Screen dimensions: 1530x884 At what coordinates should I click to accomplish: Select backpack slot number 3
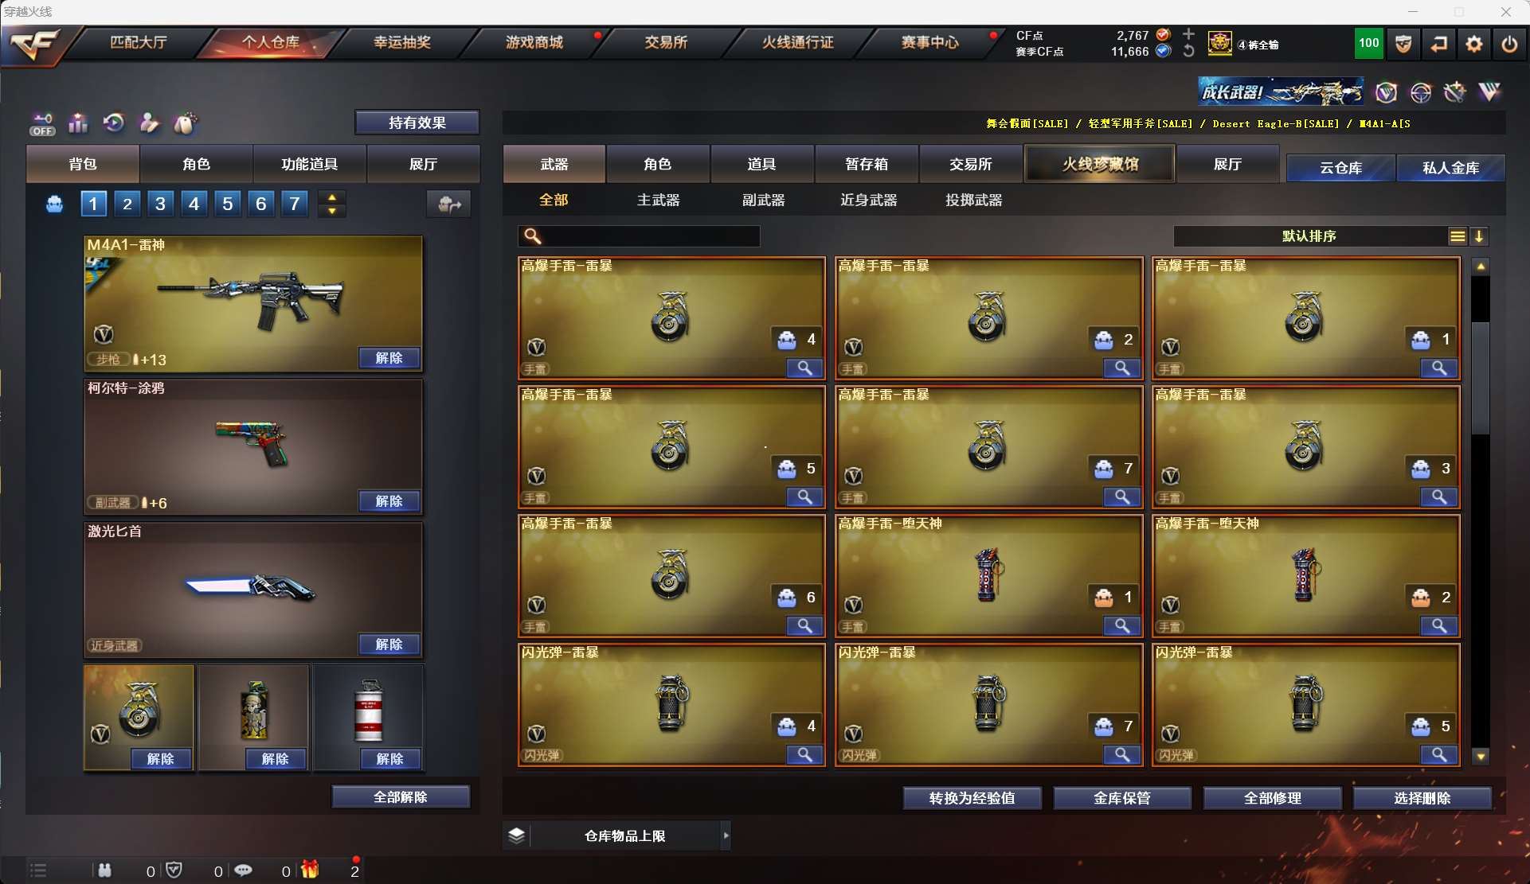tap(160, 204)
